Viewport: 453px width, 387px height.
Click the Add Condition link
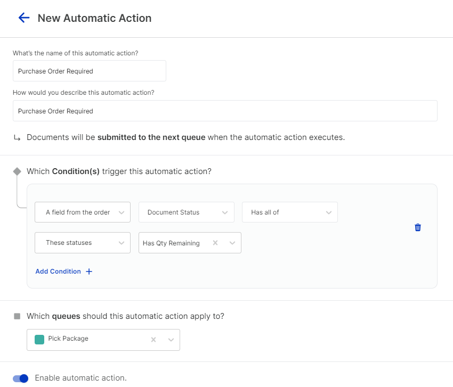coord(58,271)
